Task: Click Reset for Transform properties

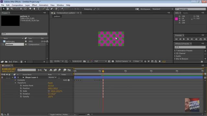Action: [x=50, y=83]
